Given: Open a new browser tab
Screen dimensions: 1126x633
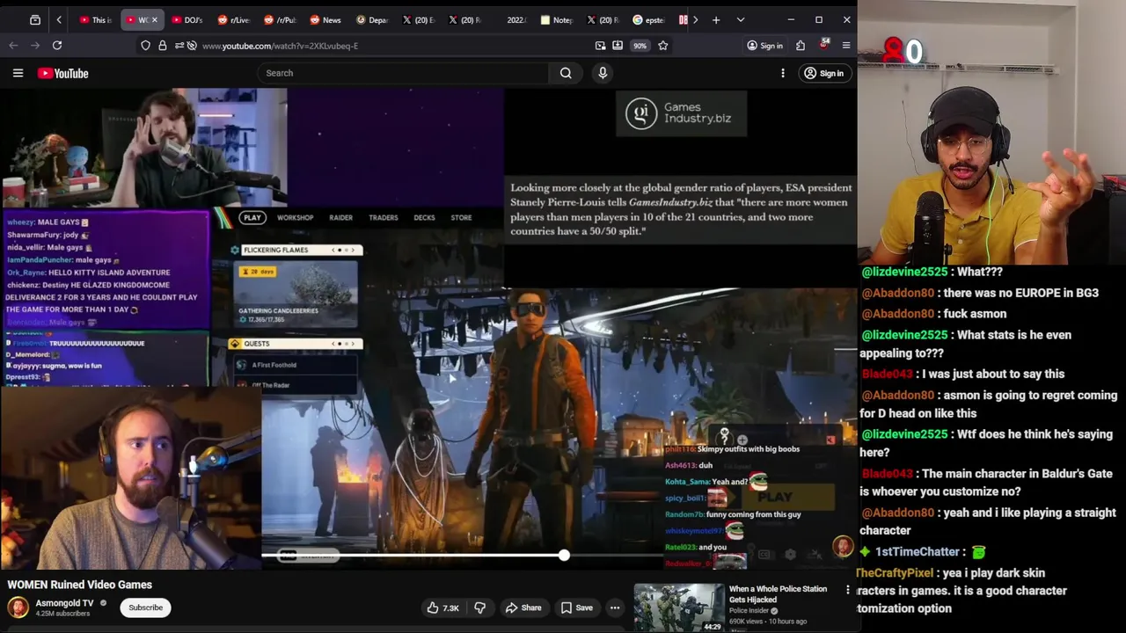Looking at the screenshot, I should click(716, 19).
